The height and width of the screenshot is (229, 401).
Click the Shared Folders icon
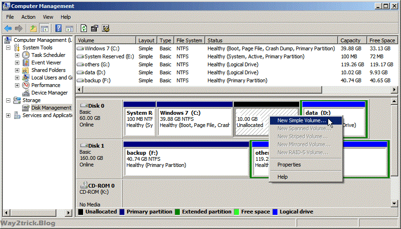pyautogui.click(x=25, y=70)
